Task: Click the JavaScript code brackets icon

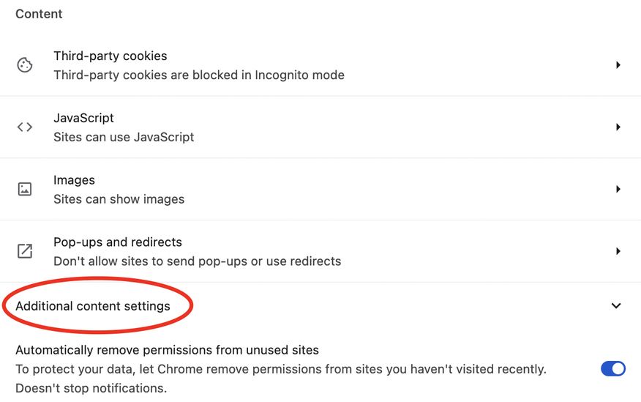Action: coord(25,127)
